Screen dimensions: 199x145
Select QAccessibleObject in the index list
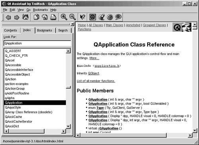[35, 75]
